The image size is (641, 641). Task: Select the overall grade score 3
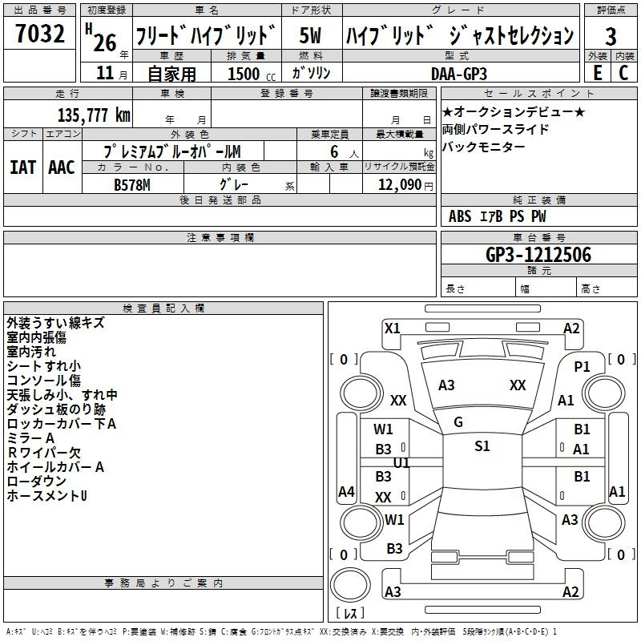[611, 36]
